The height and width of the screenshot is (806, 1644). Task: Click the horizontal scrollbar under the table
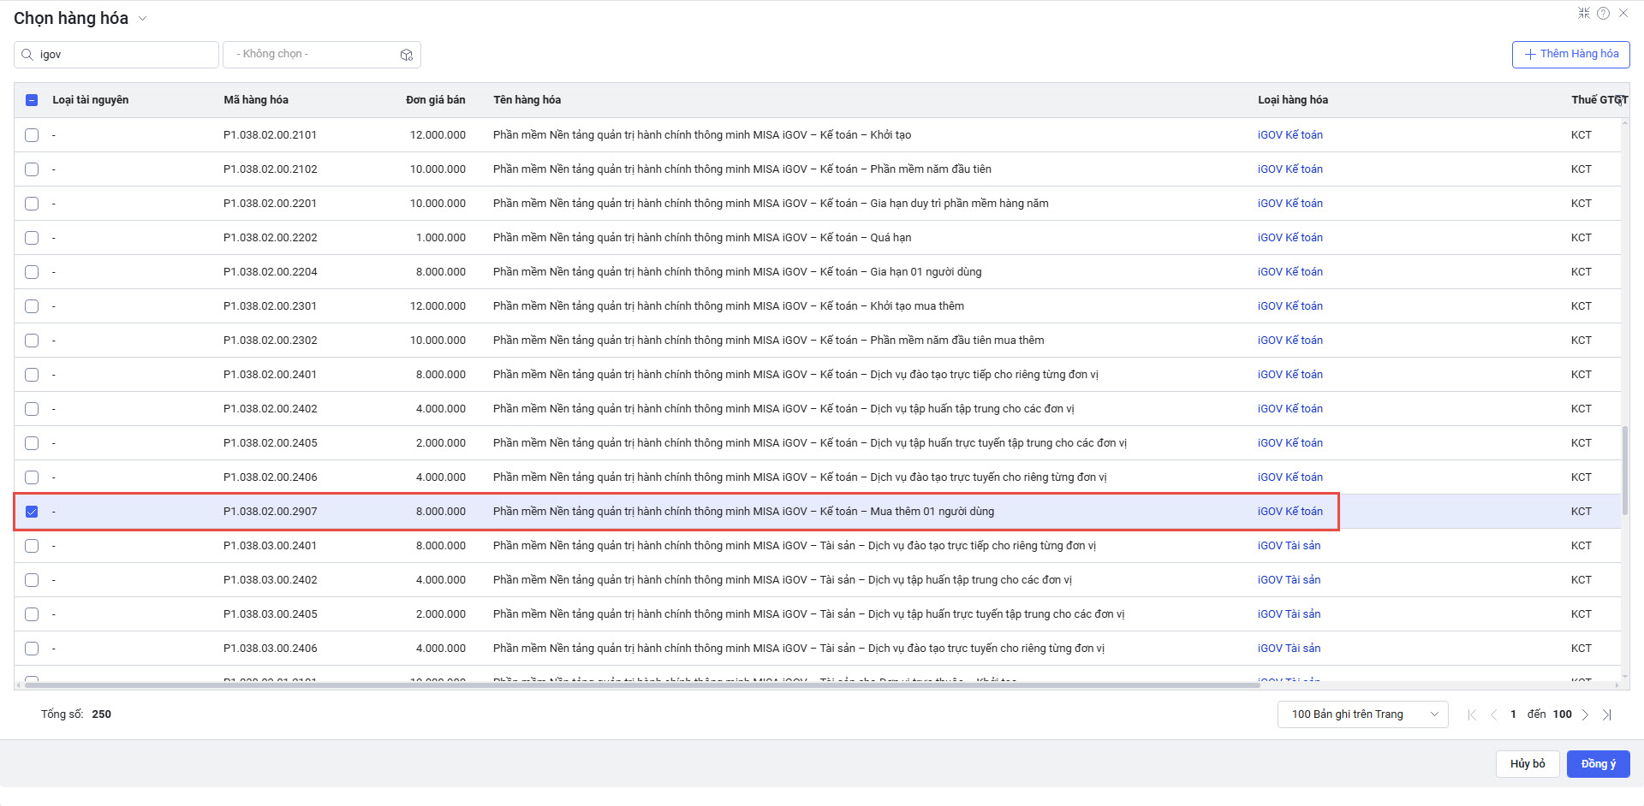click(642, 685)
